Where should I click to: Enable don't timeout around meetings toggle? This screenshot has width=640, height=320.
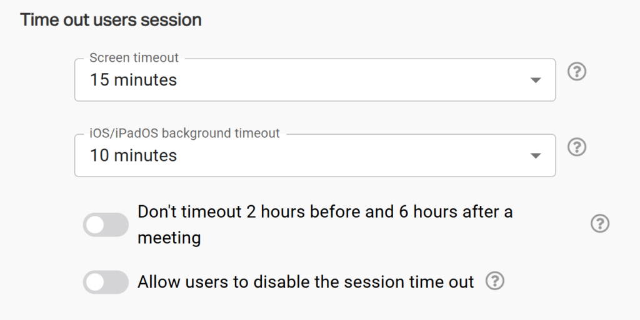[105, 225]
